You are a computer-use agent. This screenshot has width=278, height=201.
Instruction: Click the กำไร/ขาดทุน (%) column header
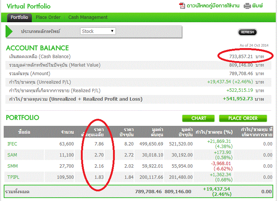(x=214, y=132)
